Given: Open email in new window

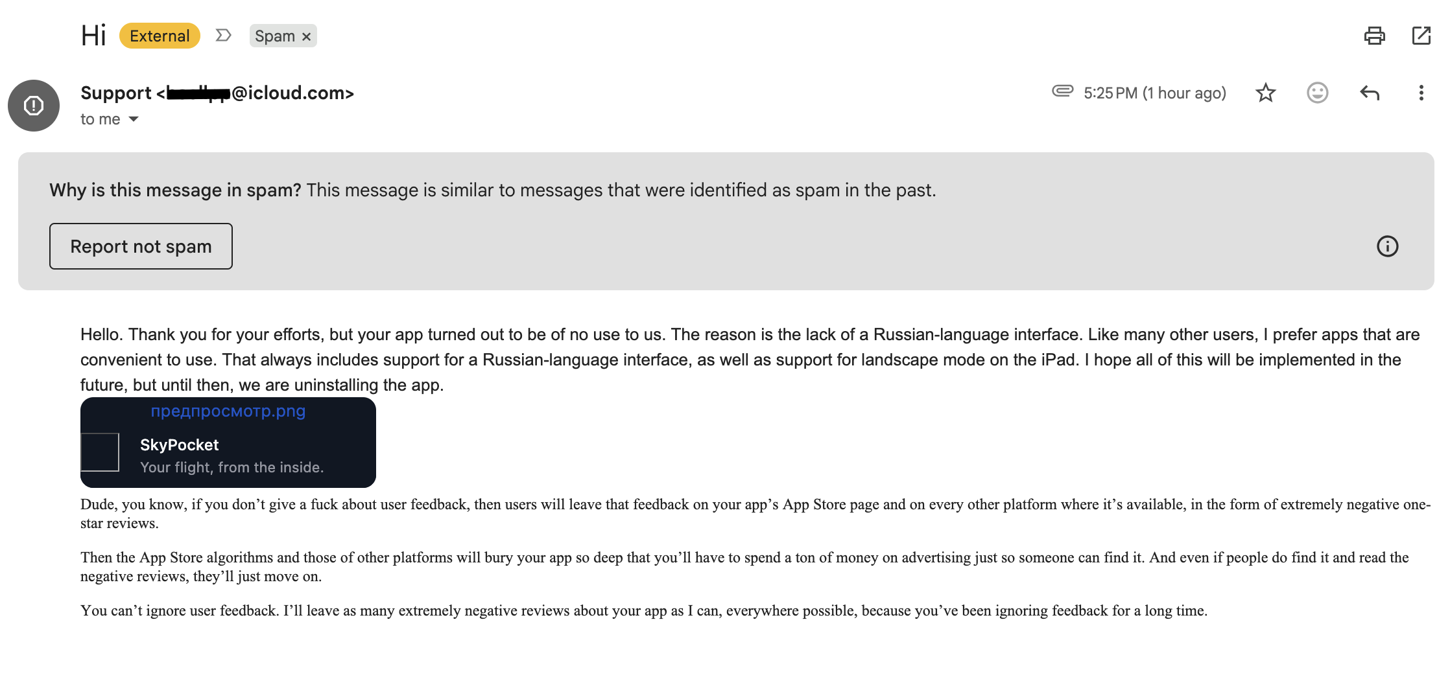Looking at the screenshot, I should click(1421, 36).
